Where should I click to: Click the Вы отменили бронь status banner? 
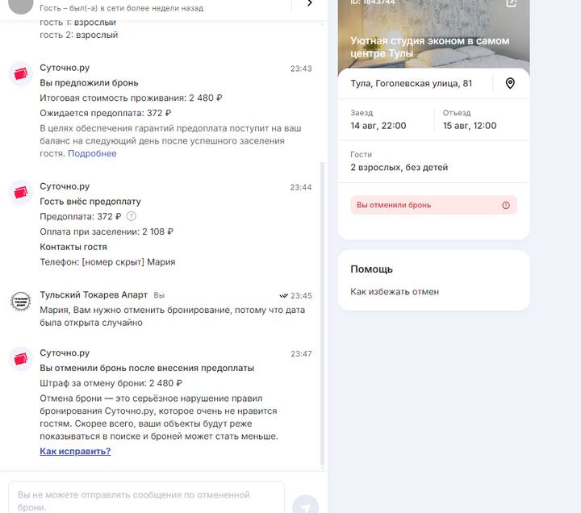coord(433,205)
